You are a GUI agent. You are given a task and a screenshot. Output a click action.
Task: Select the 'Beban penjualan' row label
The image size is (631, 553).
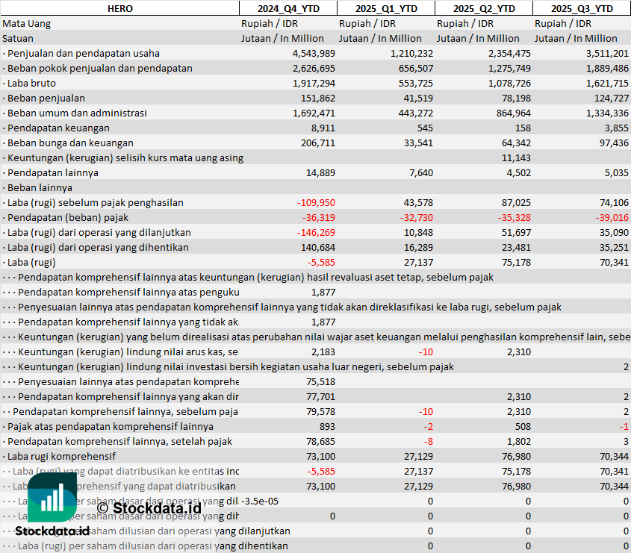pos(43,98)
